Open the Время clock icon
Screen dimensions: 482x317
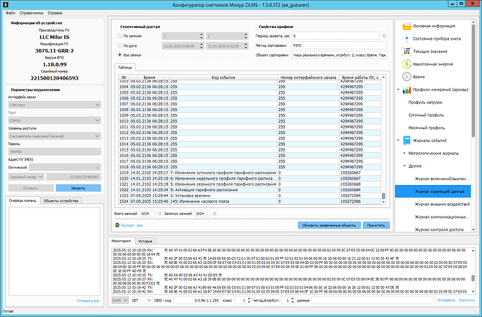click(407, 77)
